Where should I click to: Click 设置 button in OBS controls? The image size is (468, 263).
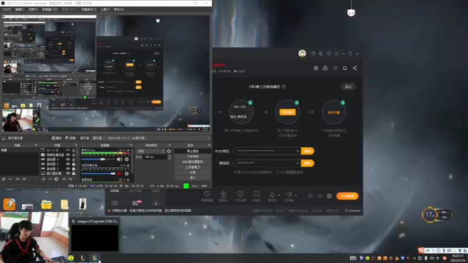(x=192, y=172)
